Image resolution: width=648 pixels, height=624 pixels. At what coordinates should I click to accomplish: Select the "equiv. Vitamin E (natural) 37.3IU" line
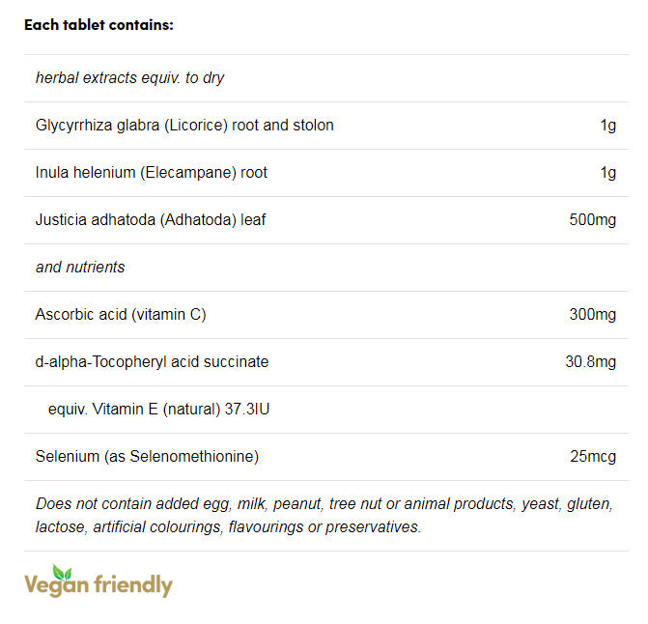coord(158,409)
